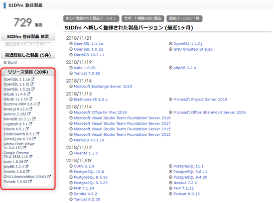The image size is (274, 203).
Task: Open external link icon beside Adobe Flash Player 31.0.0.153
Action: 24,148
